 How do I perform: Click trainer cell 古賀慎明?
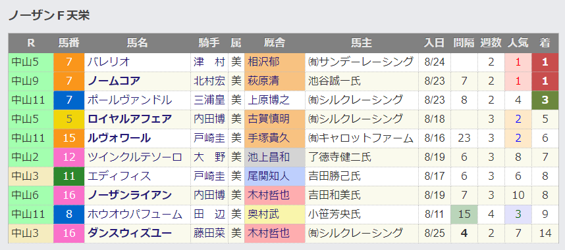(275, 119)
